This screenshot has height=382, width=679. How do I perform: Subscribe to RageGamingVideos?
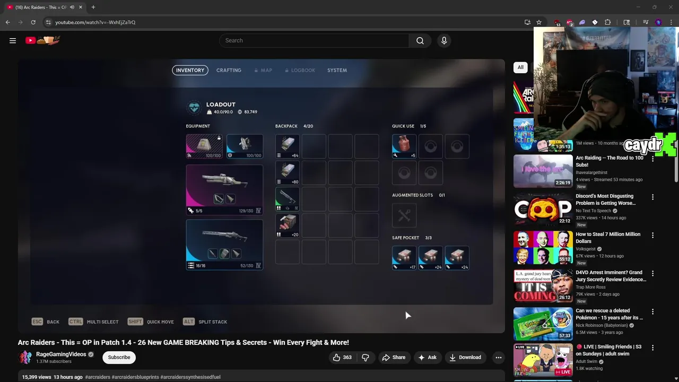point(119,358)
